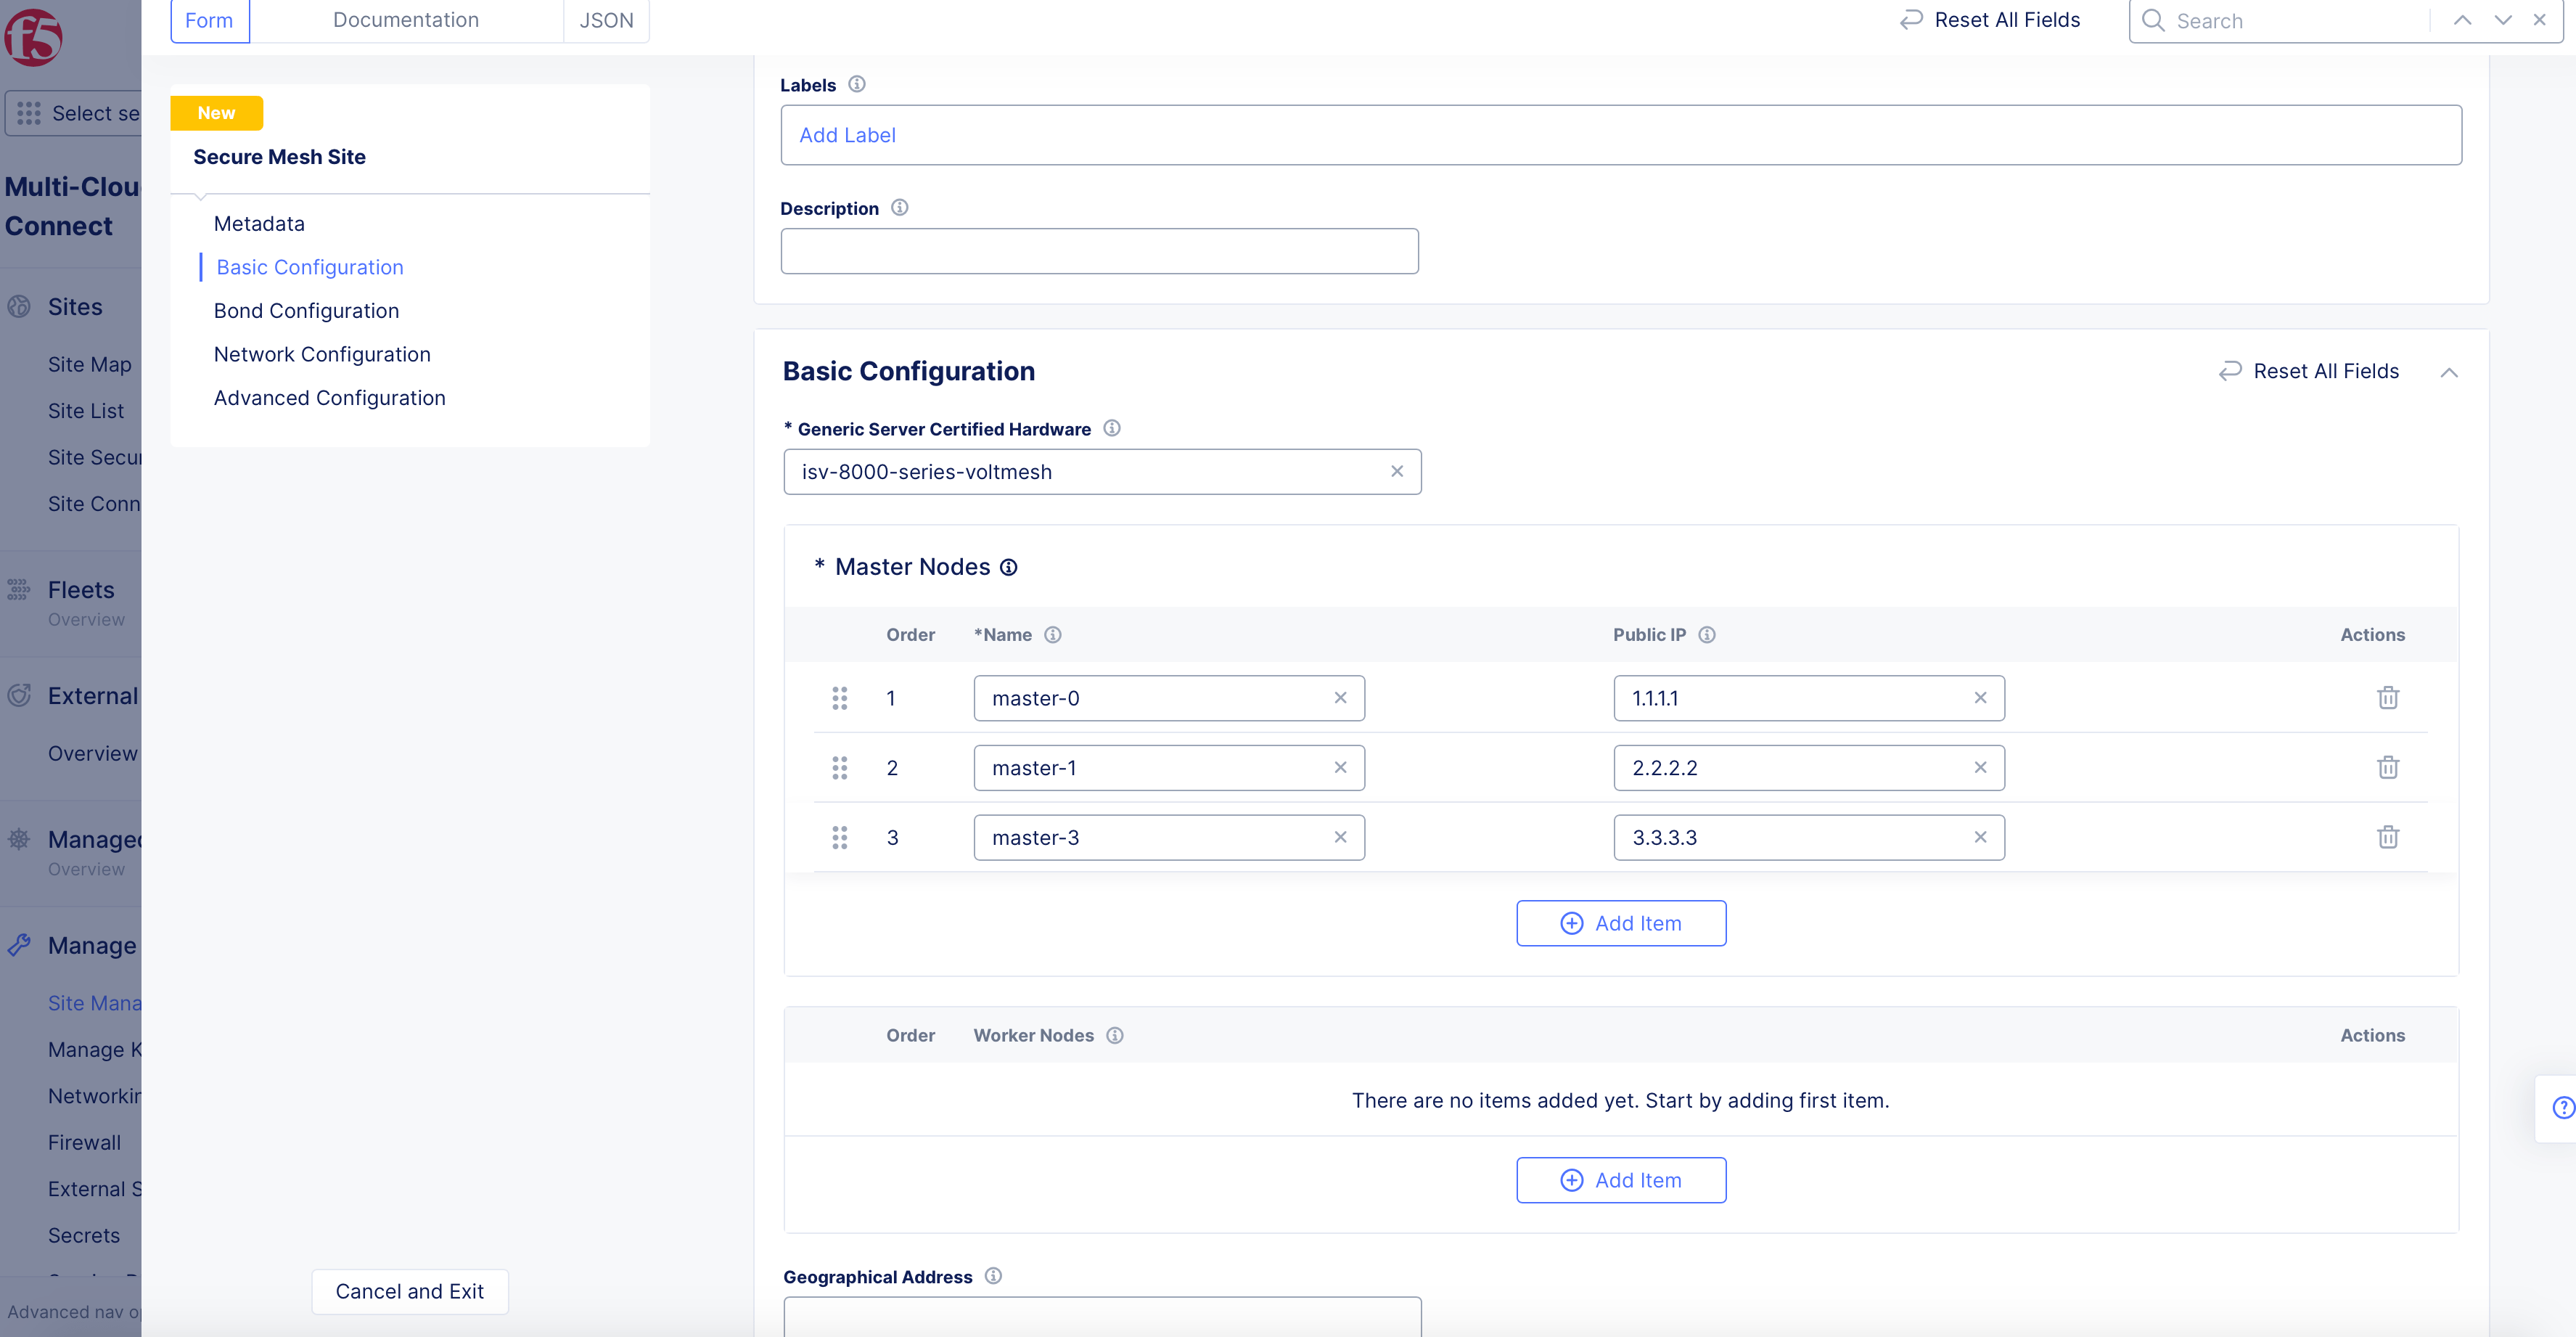Switch to the JSON tab
Viewport: 2576px width, 1337px height.
point(606,19)
